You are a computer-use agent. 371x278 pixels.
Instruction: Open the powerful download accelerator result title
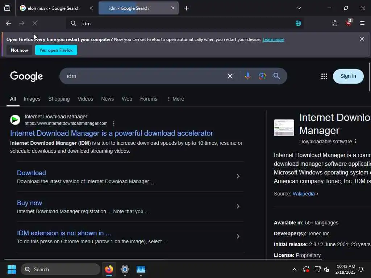pyautogui.click(x=112, y=133)
